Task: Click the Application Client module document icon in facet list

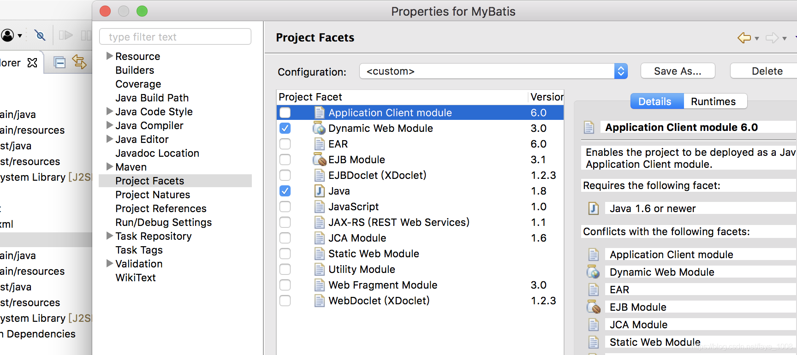Action: [x=319, y=112]
